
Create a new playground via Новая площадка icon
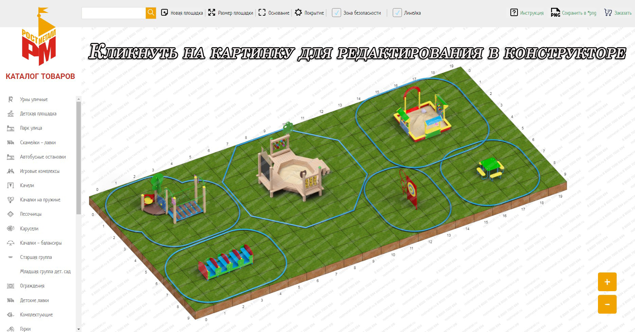coord(164,13)
